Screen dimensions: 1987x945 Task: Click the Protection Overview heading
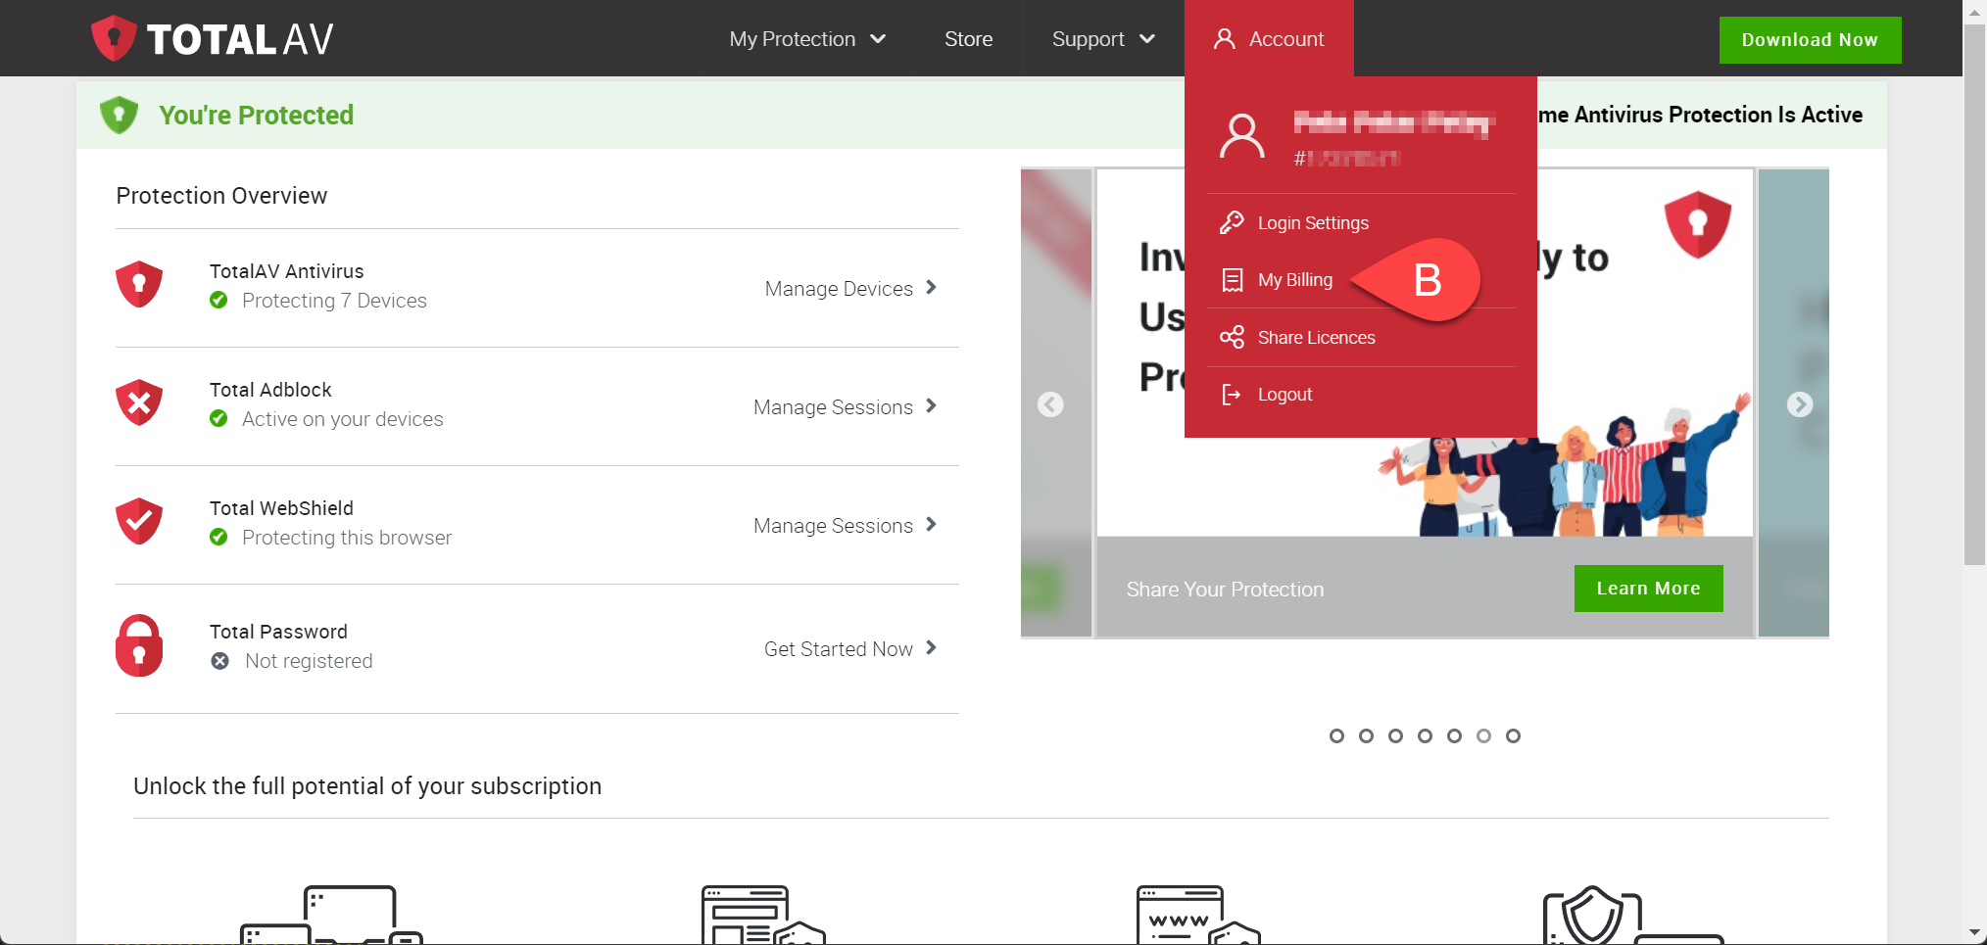click(221, 196)
